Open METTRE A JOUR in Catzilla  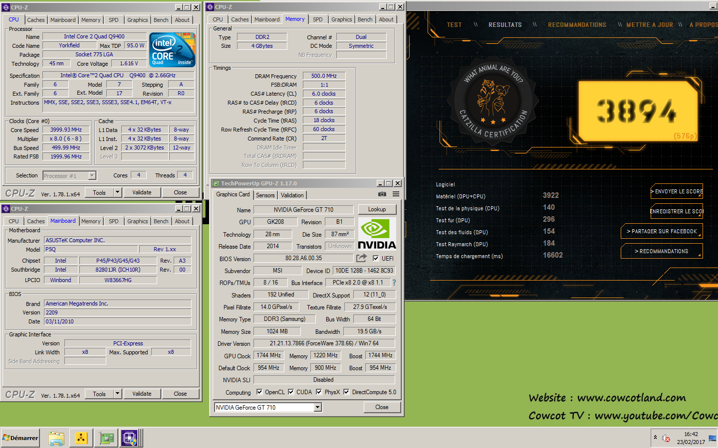tap(650, 25)
